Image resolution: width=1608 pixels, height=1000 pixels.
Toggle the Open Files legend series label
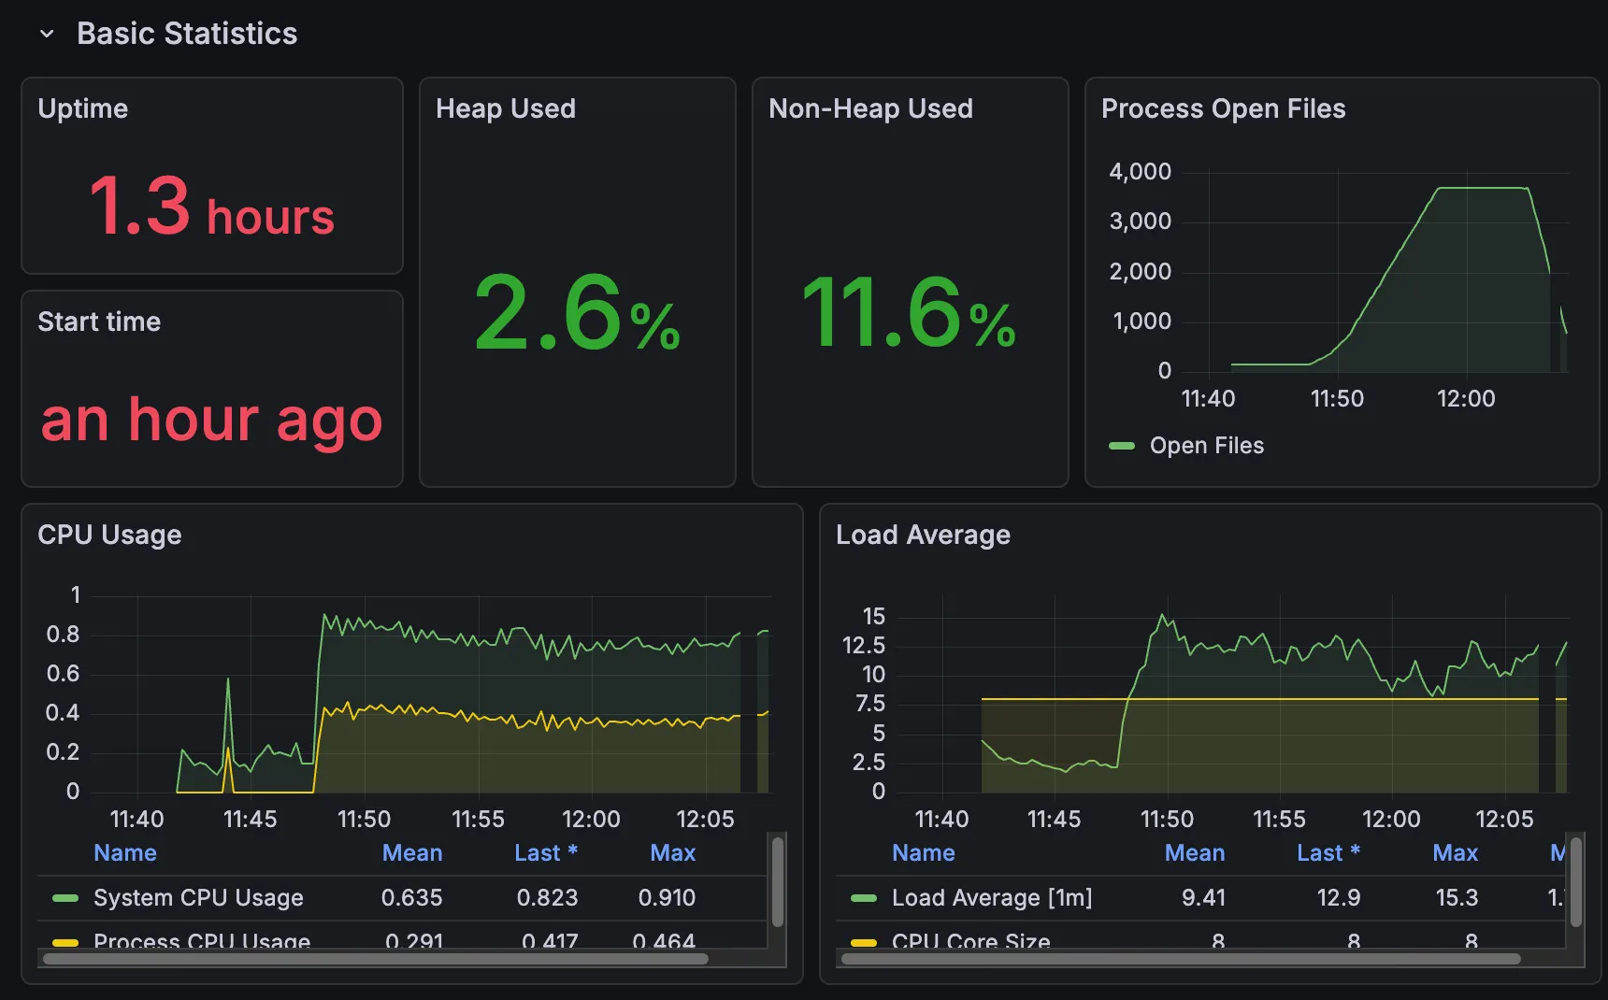pyautogui.click(x=1206, y=446)
